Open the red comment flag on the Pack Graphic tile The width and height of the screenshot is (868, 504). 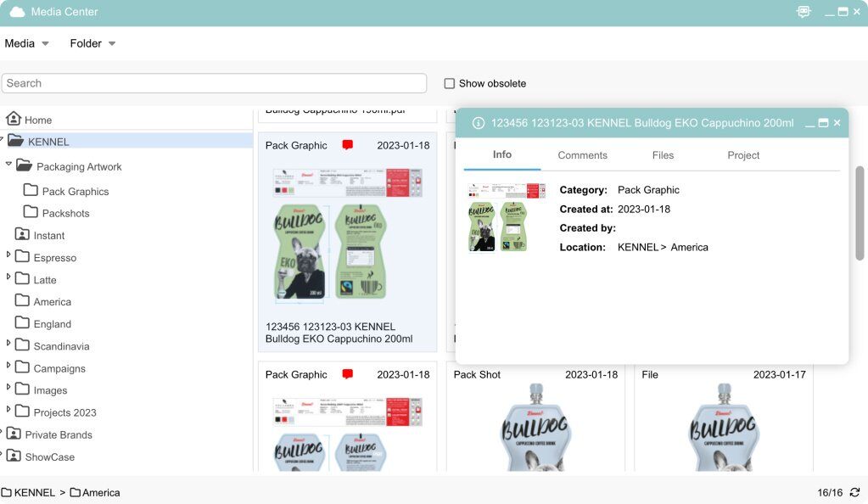[347, 144]
